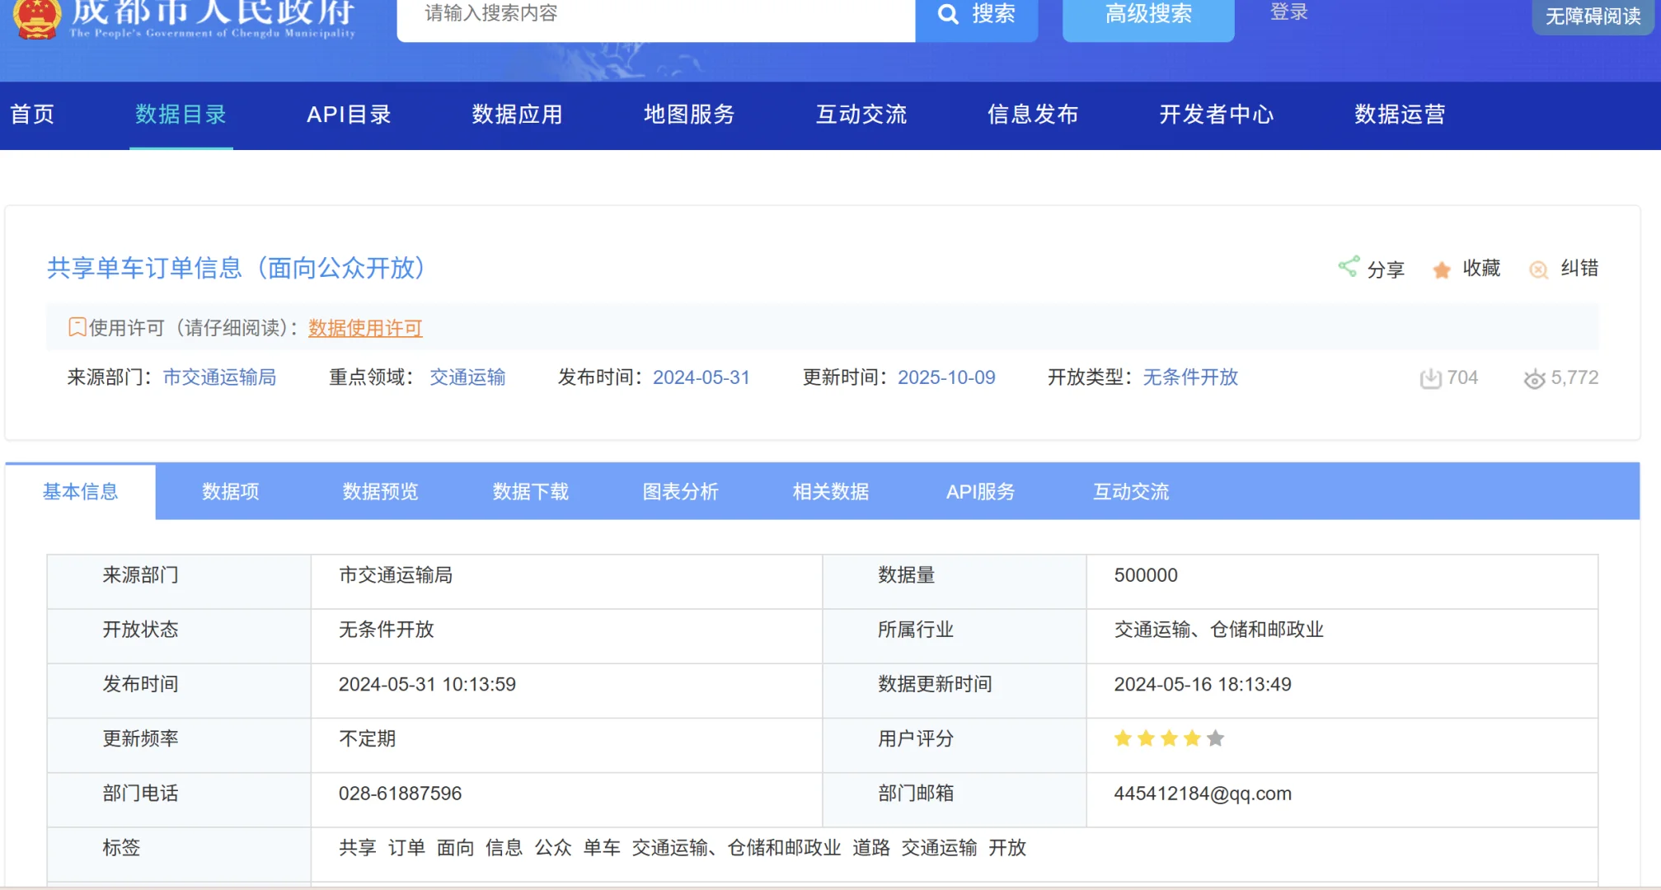Open the 数据项 tab

pos(230,492)
